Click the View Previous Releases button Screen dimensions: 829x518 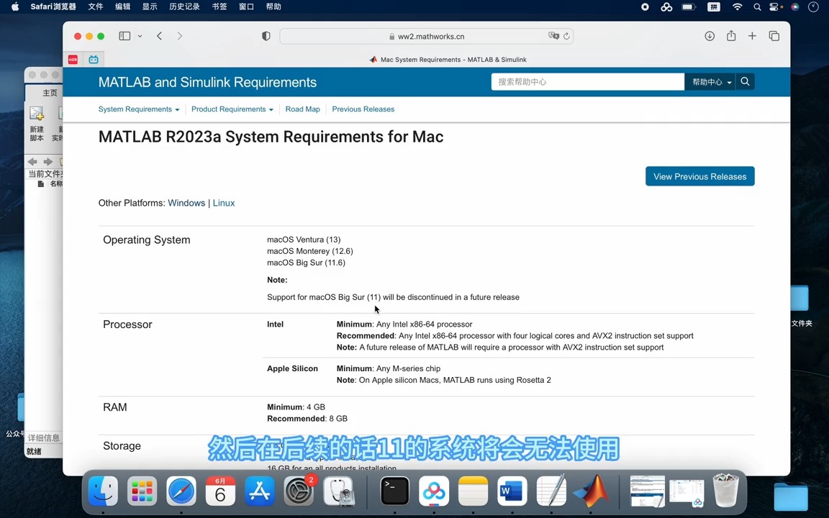coord(699,176)
